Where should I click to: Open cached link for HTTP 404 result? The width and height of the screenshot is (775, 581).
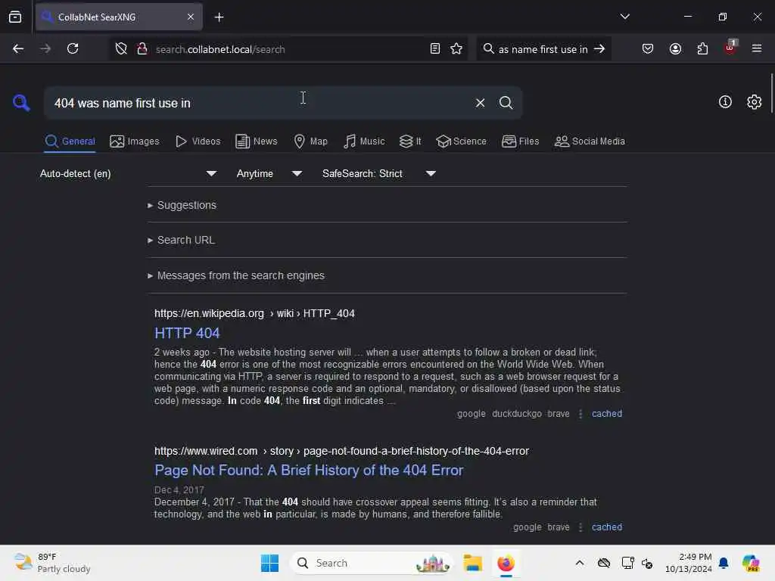coord(606,414)
